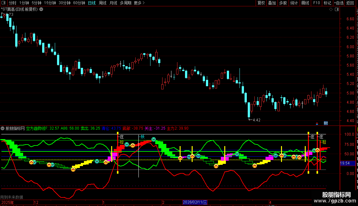
Task: Click the orange arrow marker at indicator bottom
Action: [x=73, y=170]
